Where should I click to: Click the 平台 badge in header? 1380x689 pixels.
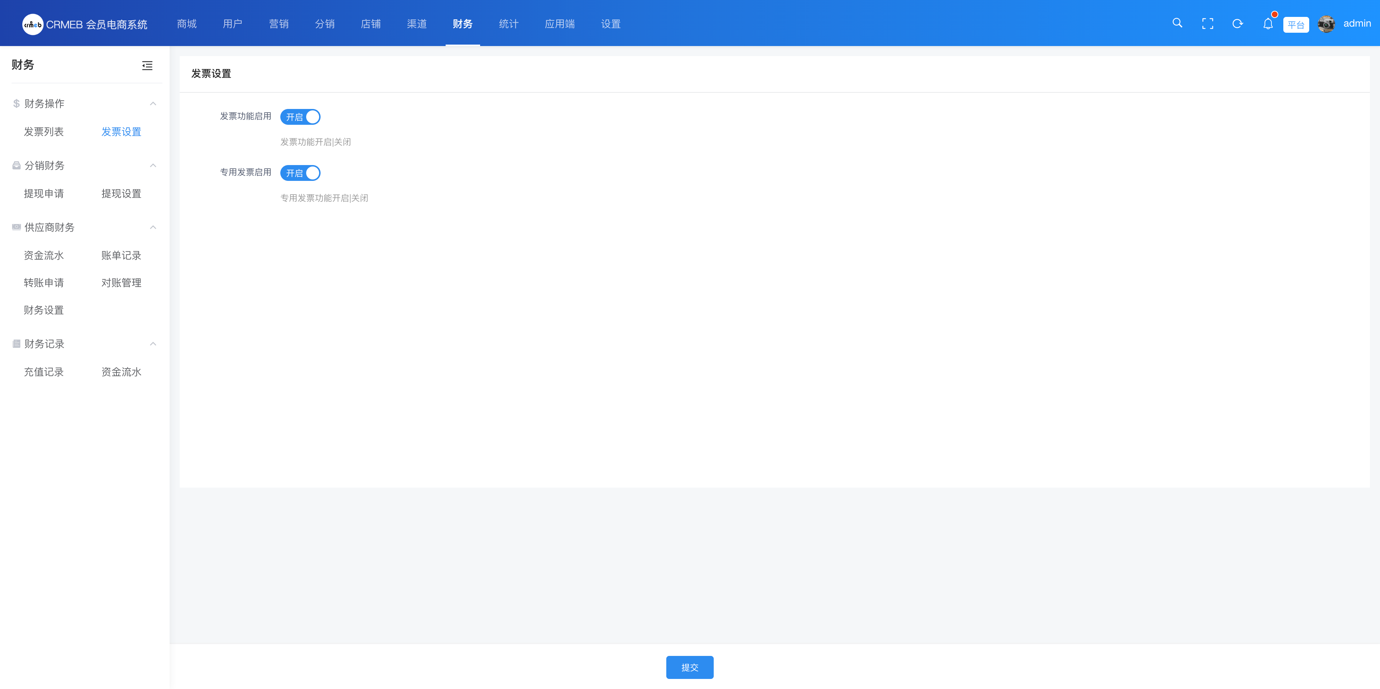tap(1296, 25)
